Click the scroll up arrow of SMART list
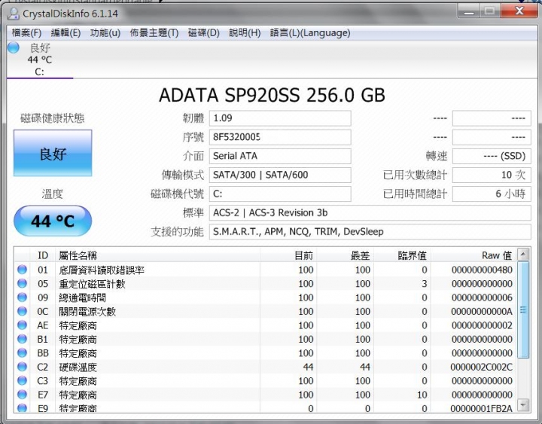 point(523,255)
